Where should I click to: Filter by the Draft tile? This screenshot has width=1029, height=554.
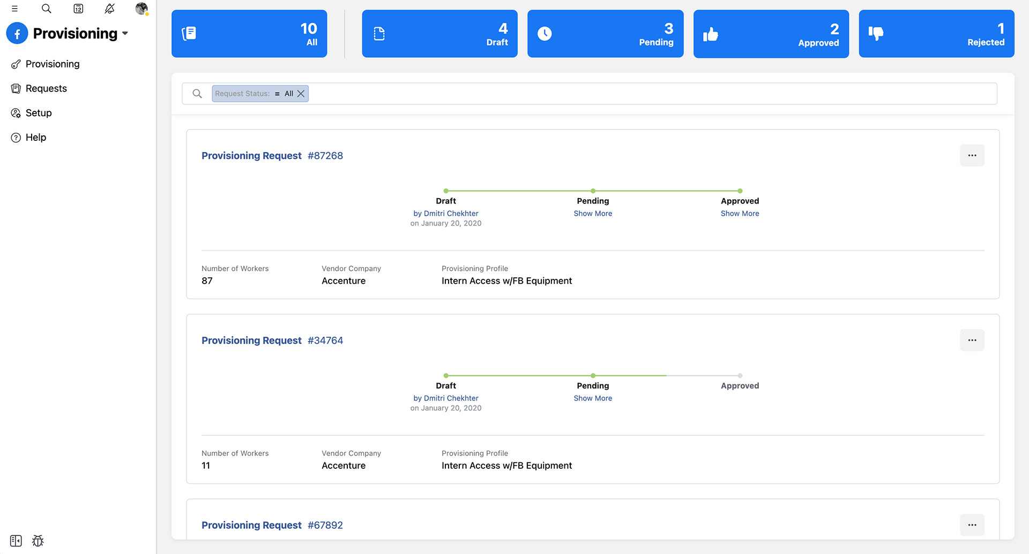[439, 34]
